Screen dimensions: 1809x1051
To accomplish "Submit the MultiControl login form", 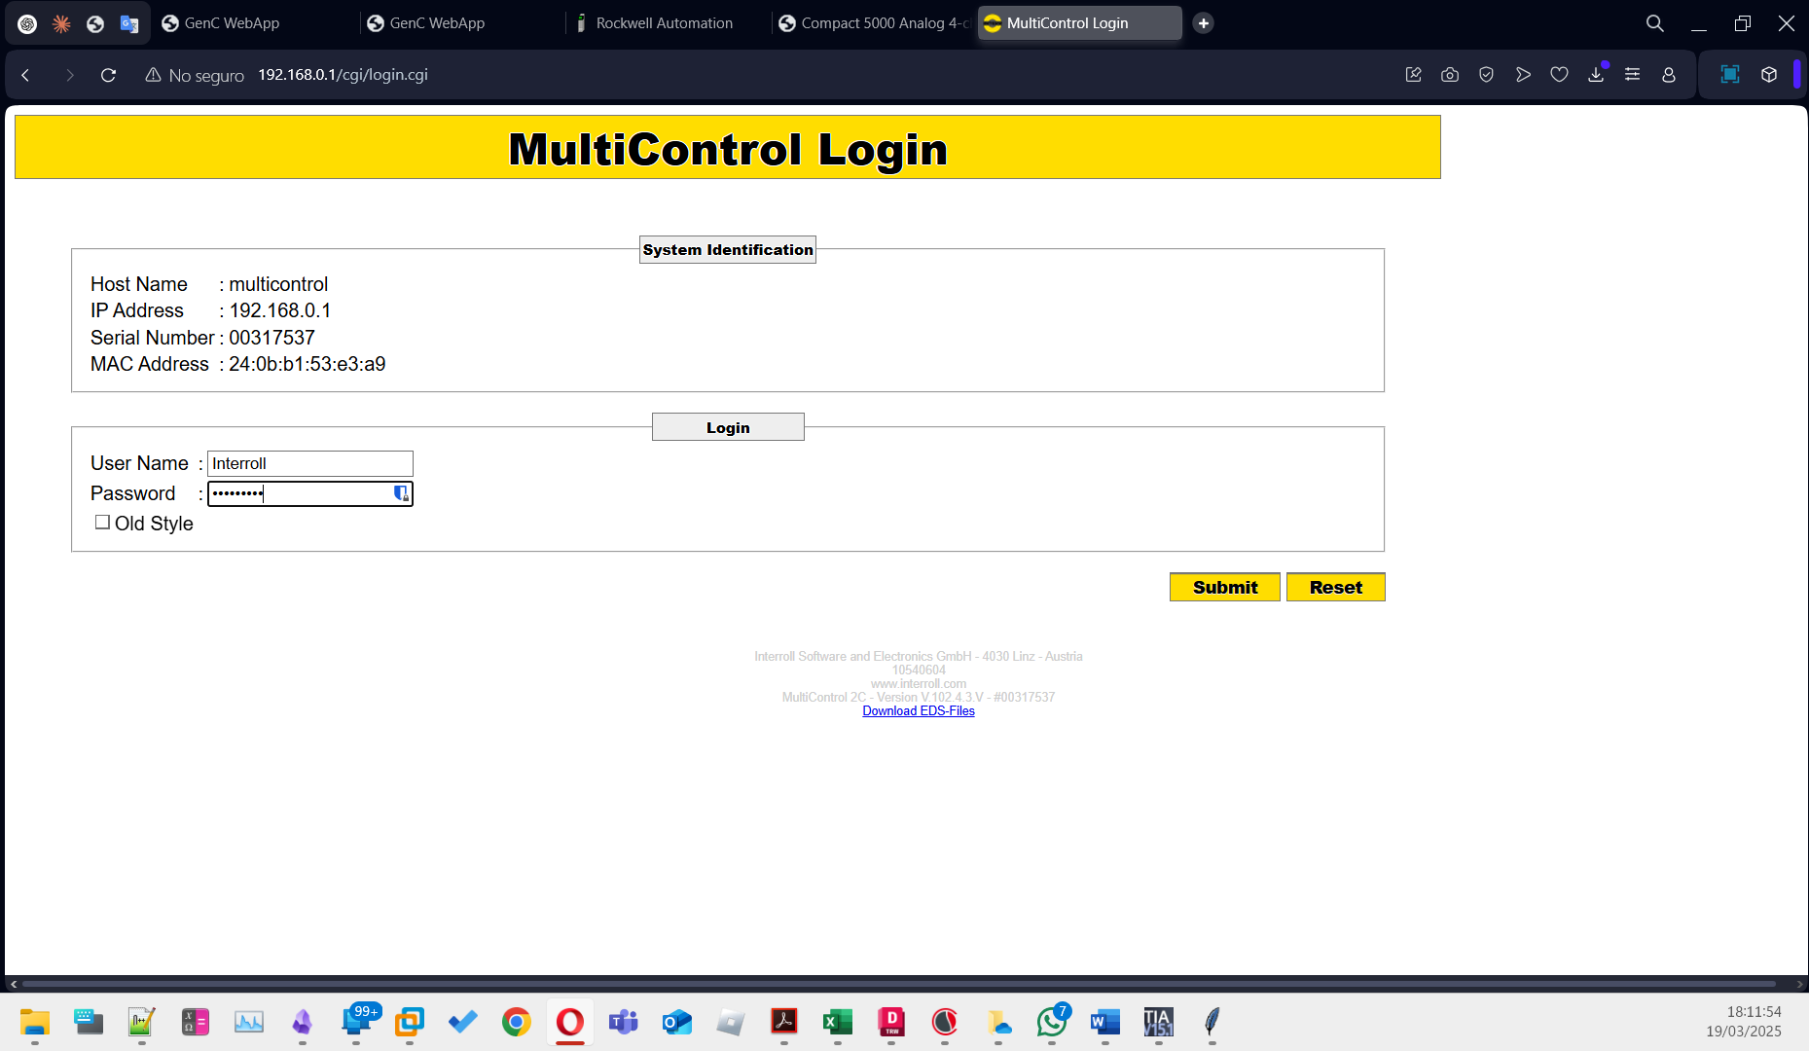I will [1224, 587].
